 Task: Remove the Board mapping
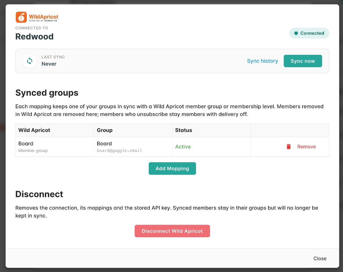pyautogui.click(x=306, y=147)
